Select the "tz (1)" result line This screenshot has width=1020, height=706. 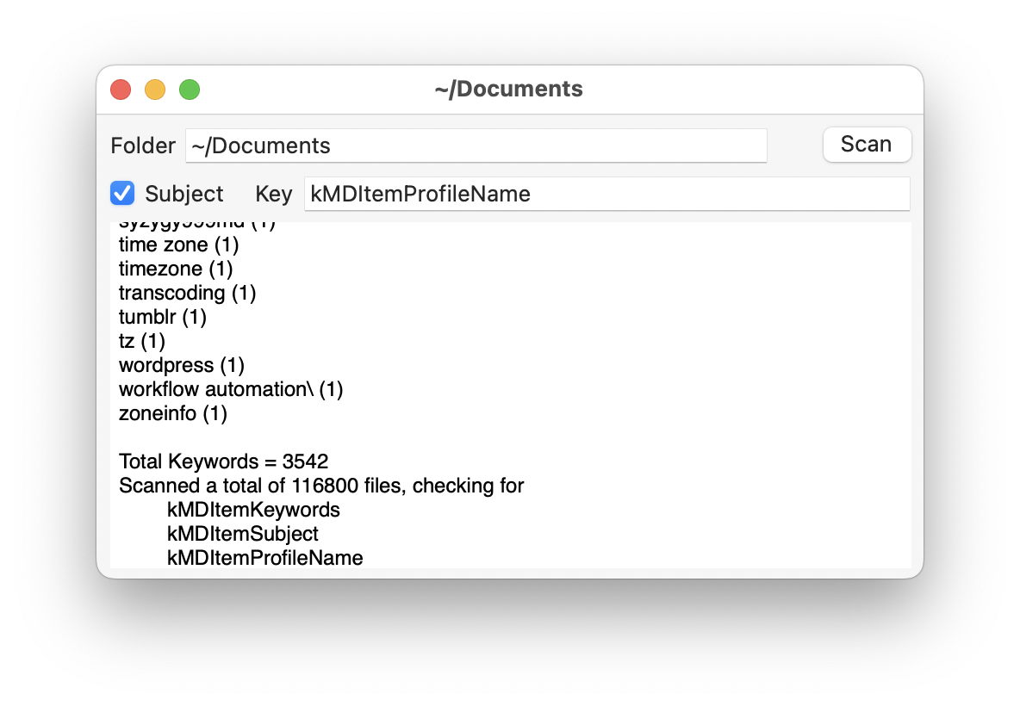[x=142, y=341]
